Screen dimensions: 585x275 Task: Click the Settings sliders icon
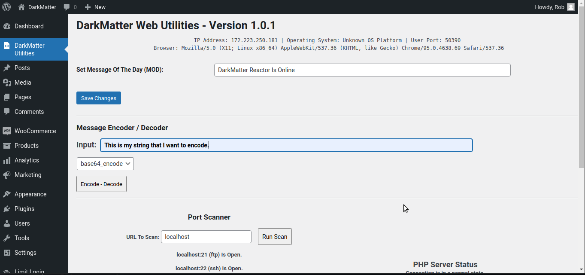[6, 253]
